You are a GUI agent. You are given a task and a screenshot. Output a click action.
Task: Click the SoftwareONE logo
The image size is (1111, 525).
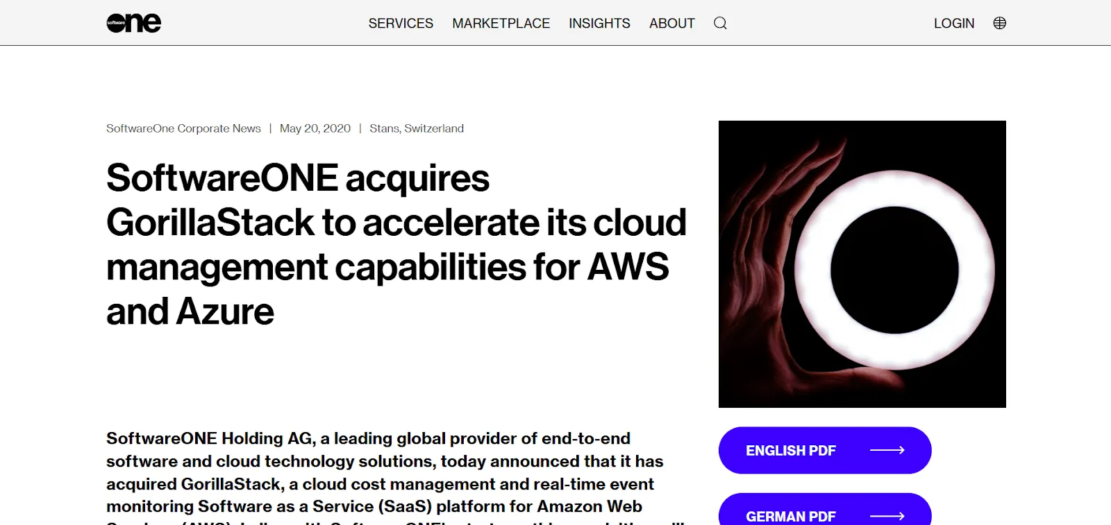pyautogui.click(x=133, y=23)
